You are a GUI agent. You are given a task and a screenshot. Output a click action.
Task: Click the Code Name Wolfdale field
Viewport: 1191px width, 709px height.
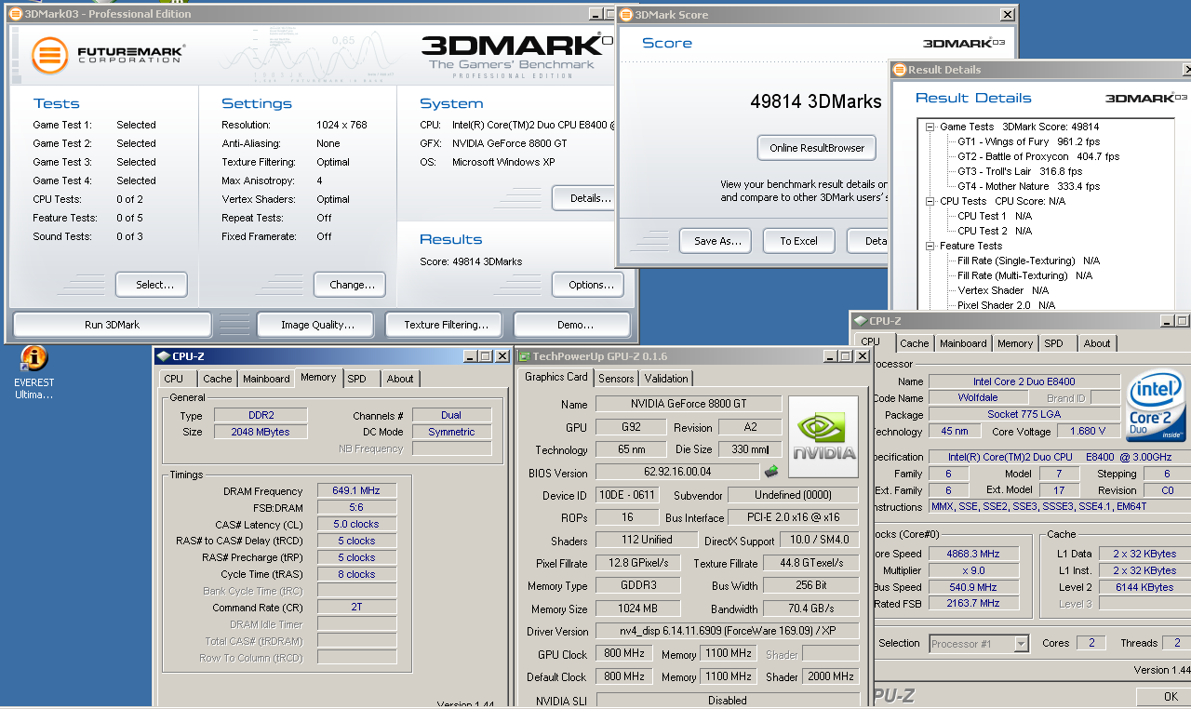click(x=977, y=397)
